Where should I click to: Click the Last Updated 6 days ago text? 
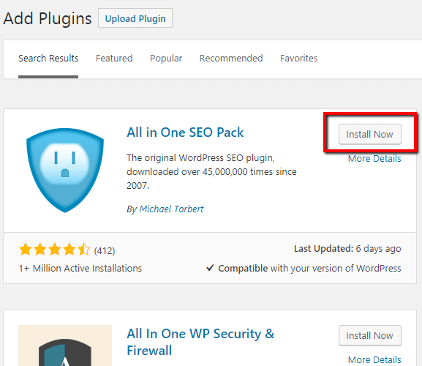coord(347,249)
